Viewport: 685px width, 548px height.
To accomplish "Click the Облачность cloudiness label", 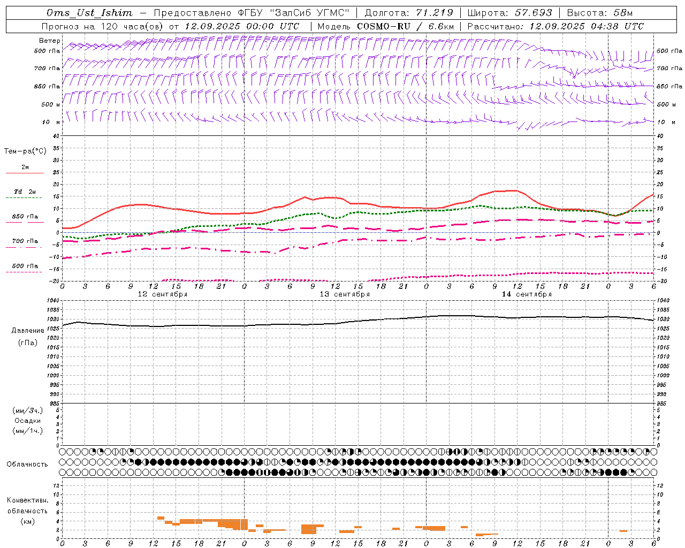I will 27,464.
